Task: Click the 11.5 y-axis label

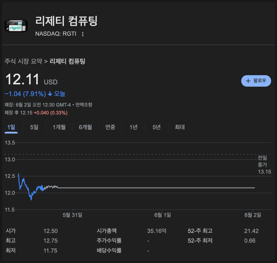Action: tap(10, 210)
